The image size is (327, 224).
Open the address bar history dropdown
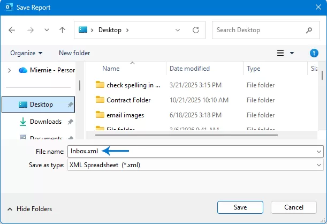178,30
